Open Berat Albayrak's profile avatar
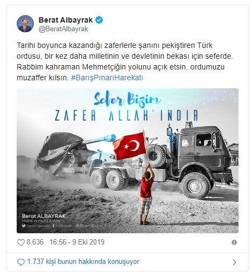 [x=25, y=24]
